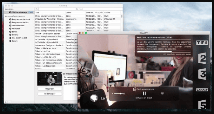
Task: Select row L'Equipe du WeekEnd – Replay
Action: (78, 19)
